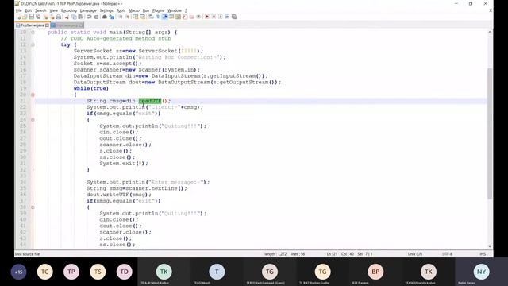Collapse the main method fold at line 10
Screen dimensions: 508x286
33,32
